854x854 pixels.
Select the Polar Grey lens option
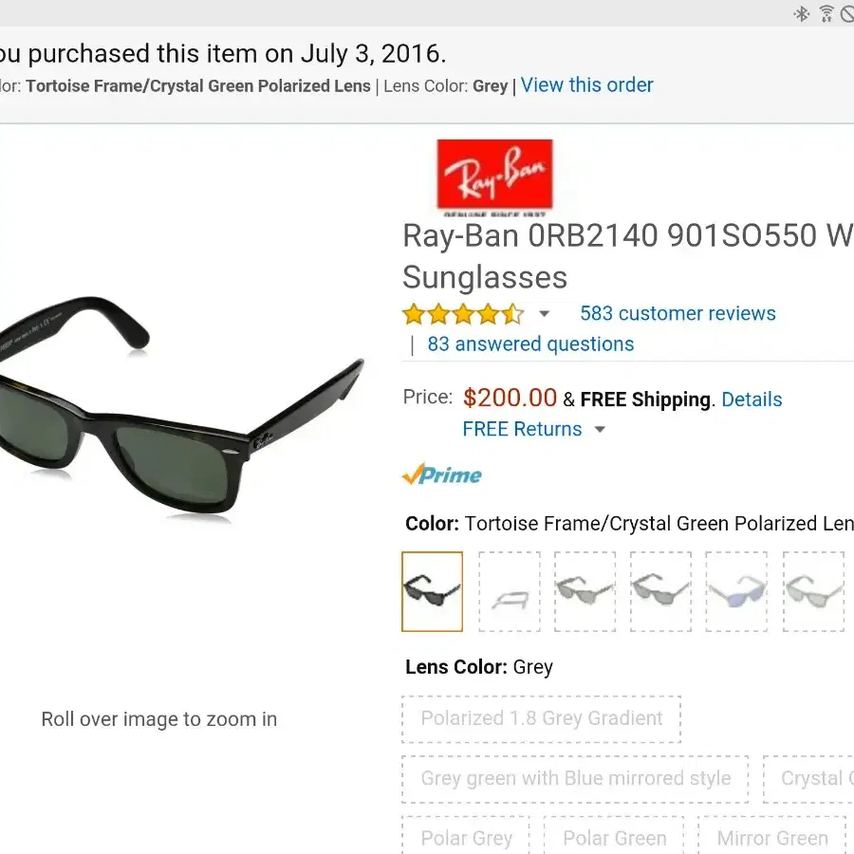pos(466,835)
